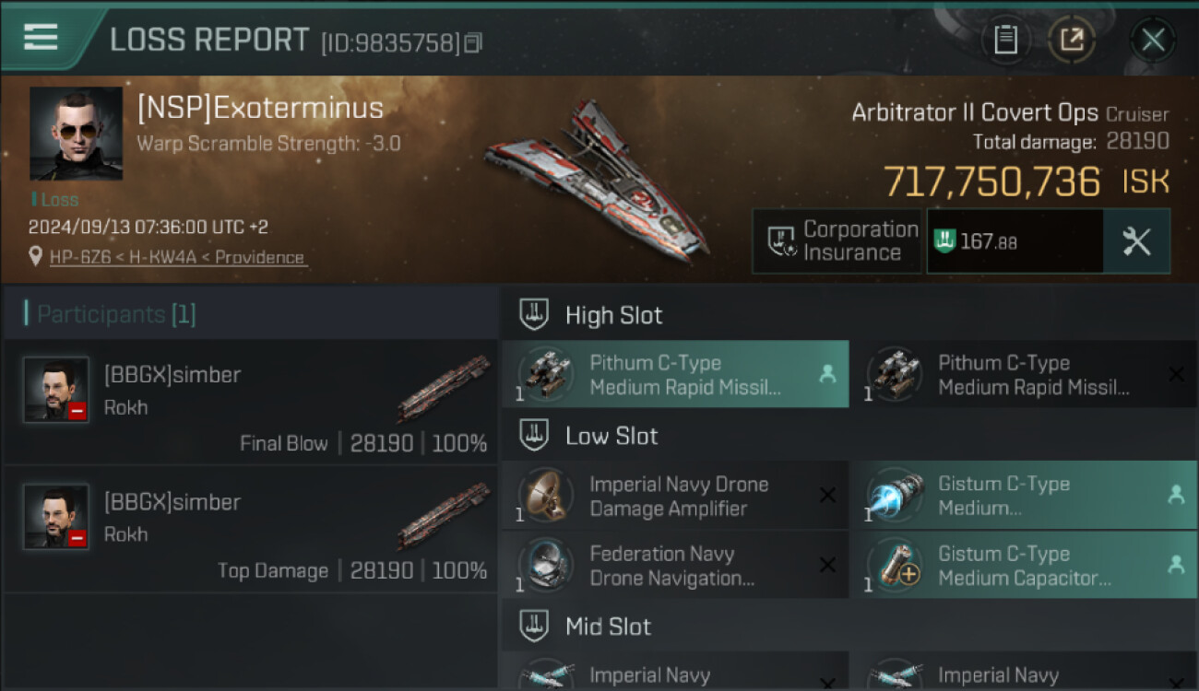Open the hamburger menu

point(41,37)
